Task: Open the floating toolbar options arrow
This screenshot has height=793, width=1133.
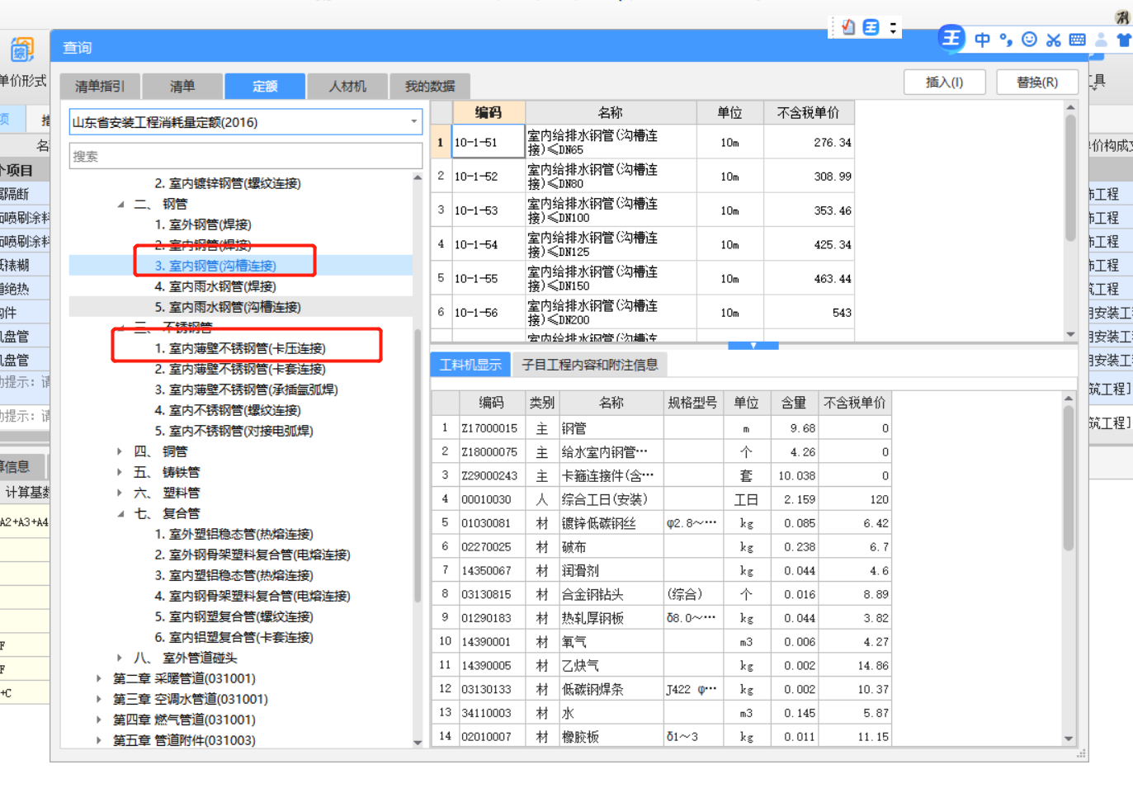Action: [893, 27]
